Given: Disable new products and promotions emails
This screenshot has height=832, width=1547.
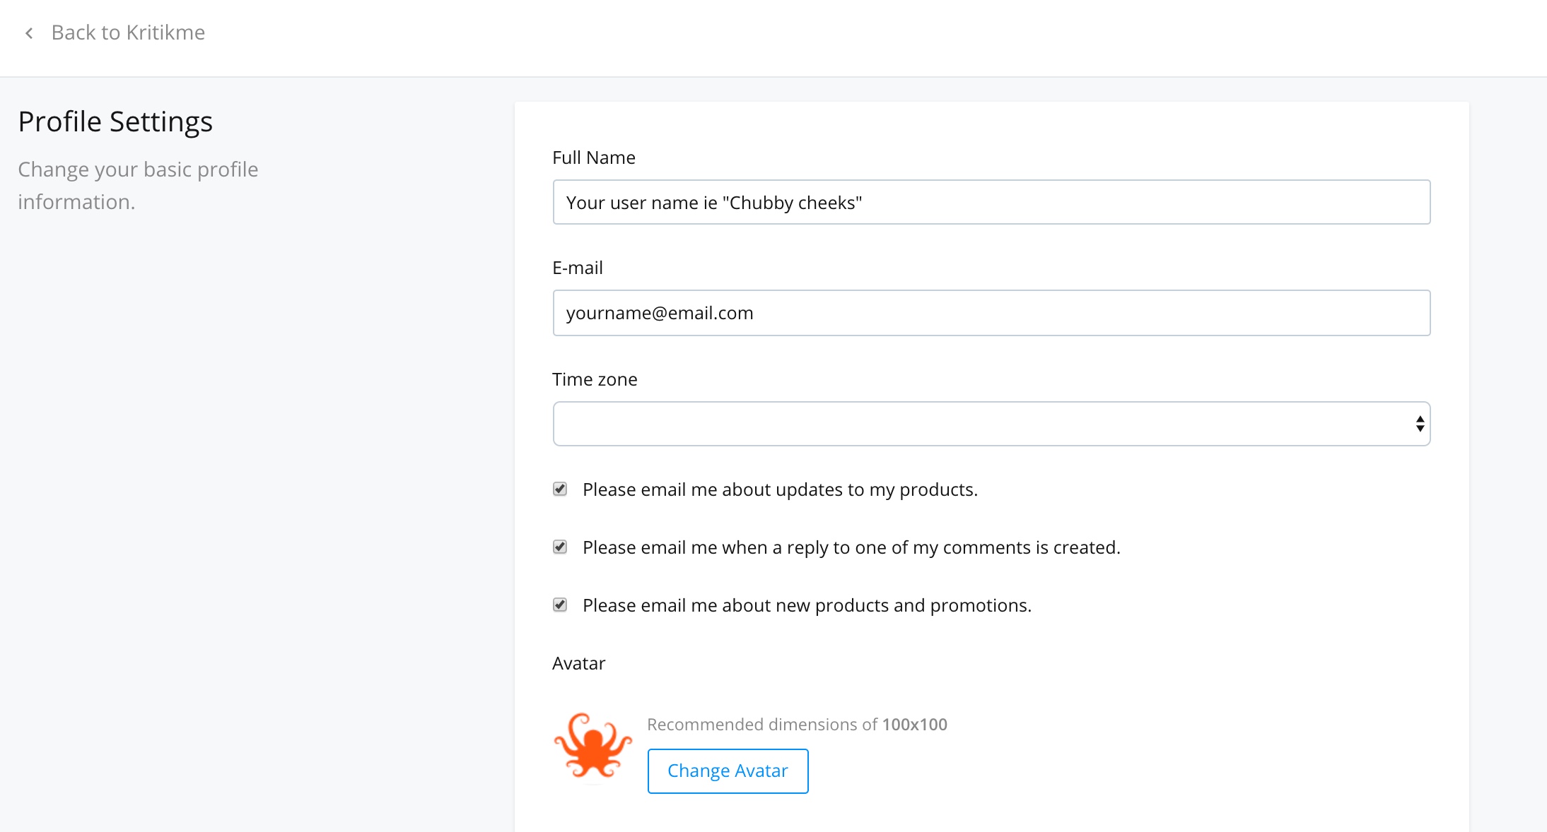Looking at the screenshot, I should 560,605.
